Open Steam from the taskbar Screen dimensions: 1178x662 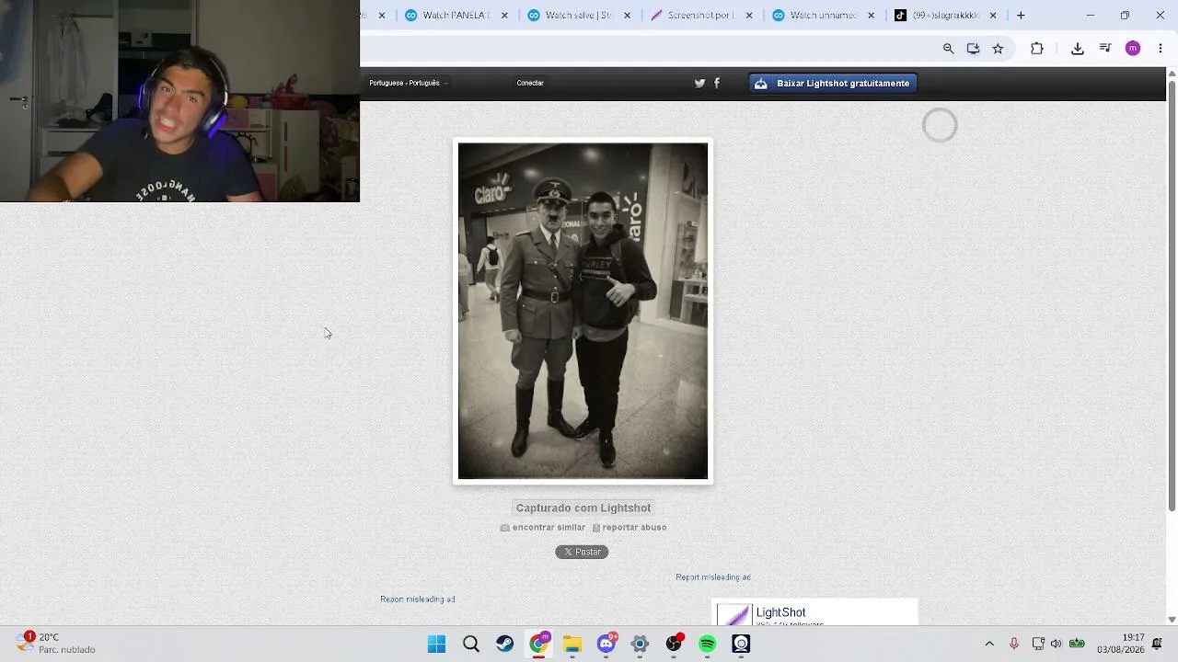tap(504, 645)
